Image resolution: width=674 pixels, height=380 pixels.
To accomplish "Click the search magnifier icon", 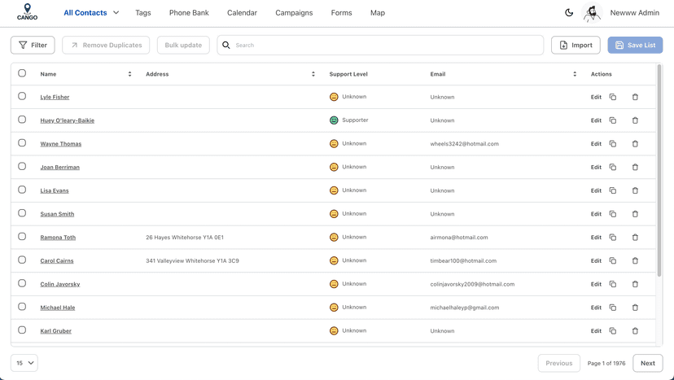I will point(226,46).
